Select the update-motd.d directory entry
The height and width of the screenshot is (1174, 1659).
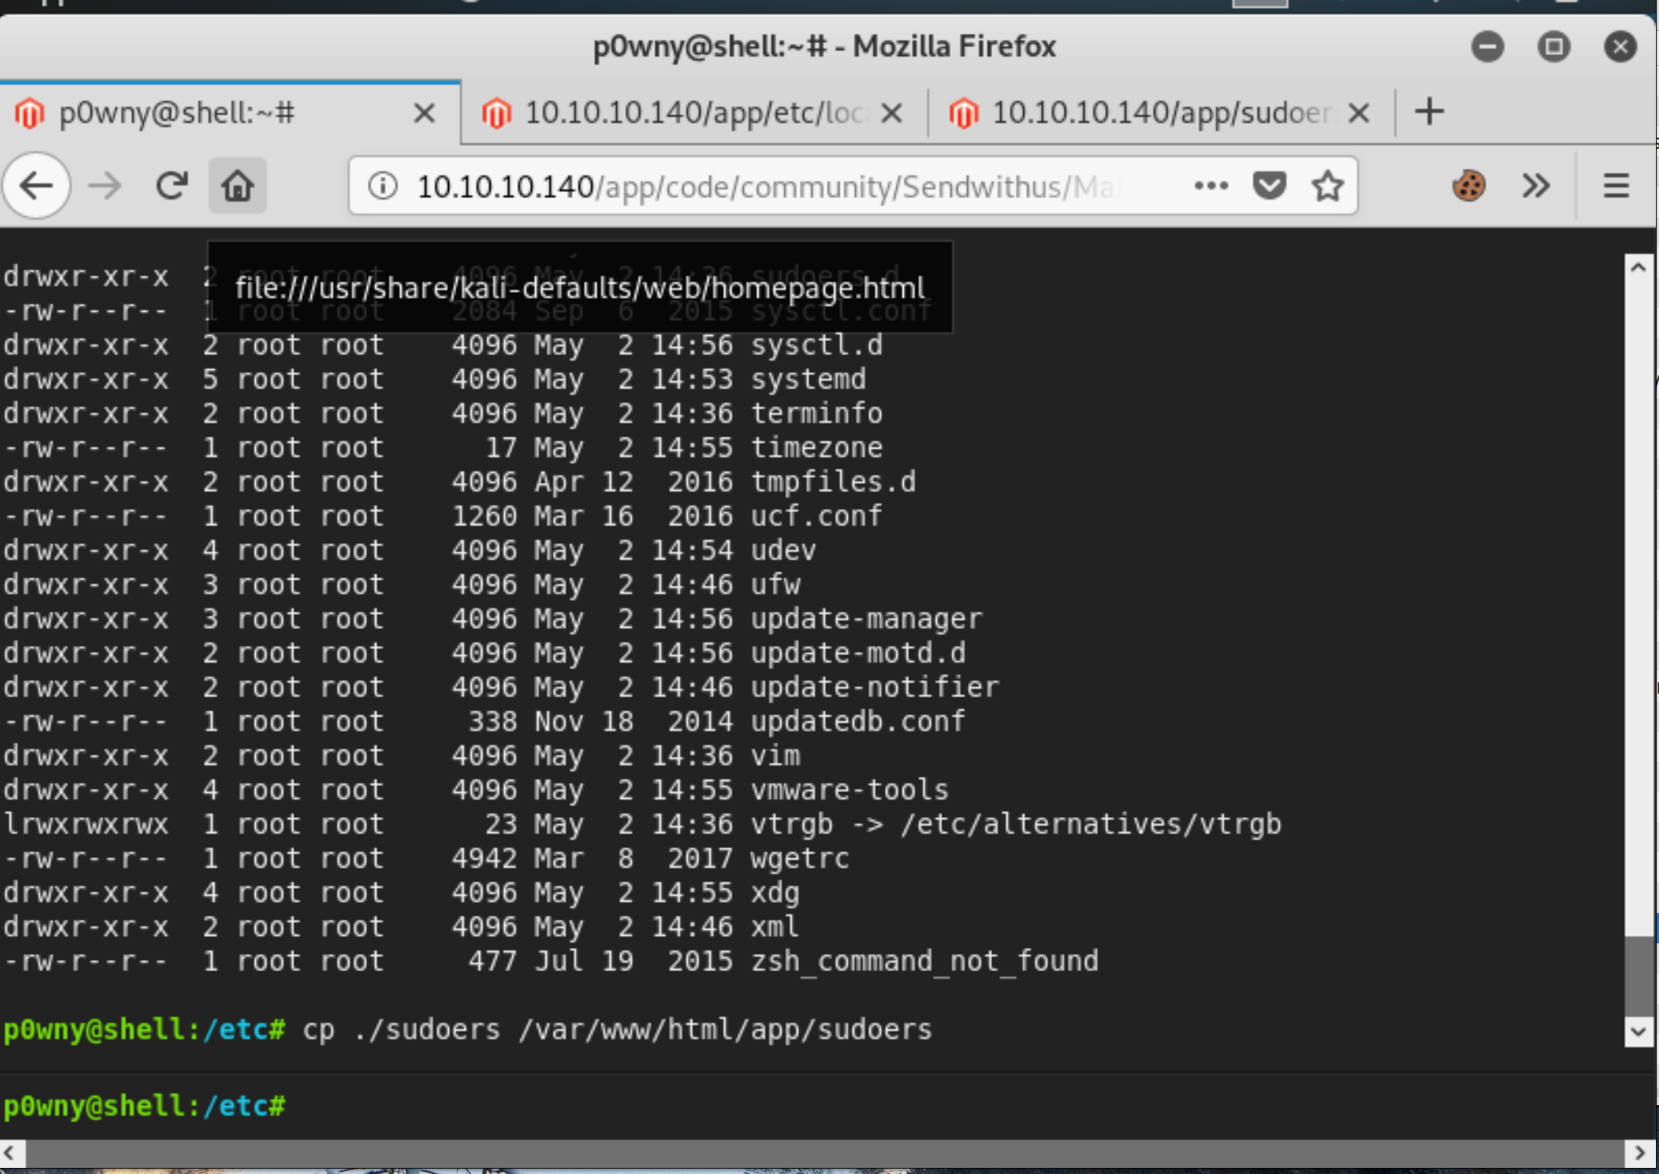pyautogui.click(x=858, y=653)
